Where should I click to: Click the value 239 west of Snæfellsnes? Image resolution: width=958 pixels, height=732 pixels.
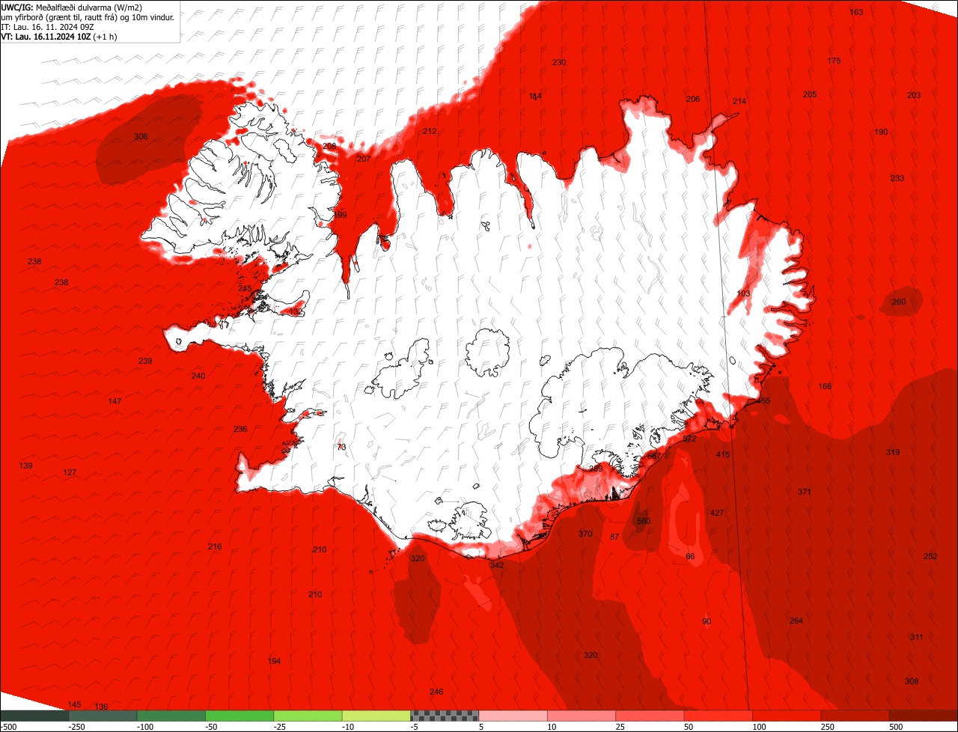click(145, 361)
